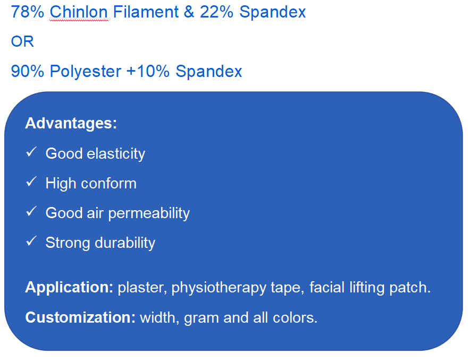Click the width, gram and all colors text
The width and height of the screenshot is (471, 363).
click(229, 317)
